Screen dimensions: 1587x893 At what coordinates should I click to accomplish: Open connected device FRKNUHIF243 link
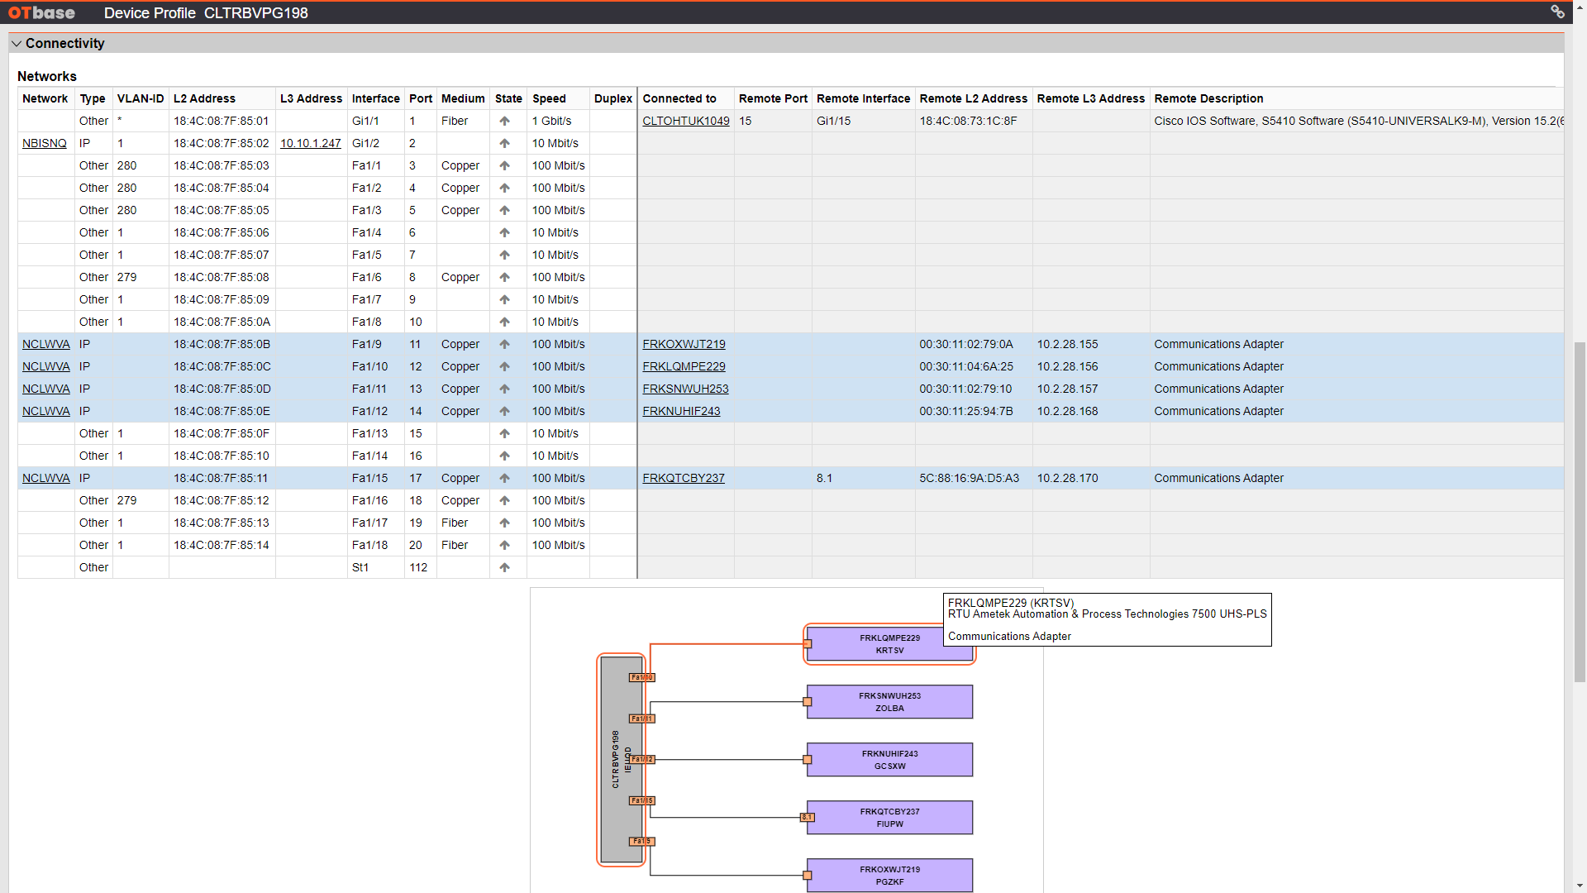click(681, 411)
